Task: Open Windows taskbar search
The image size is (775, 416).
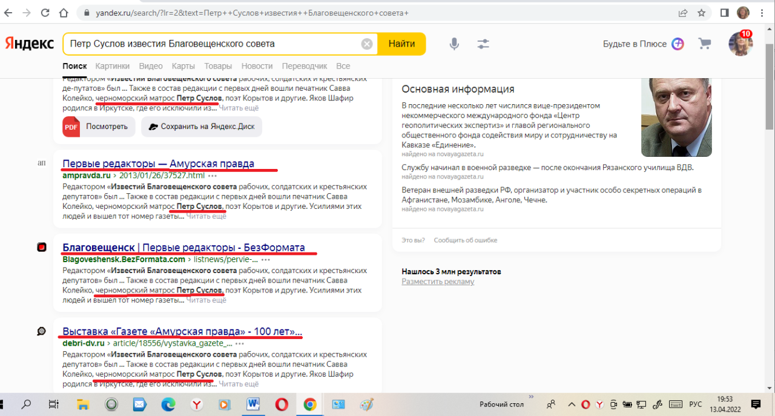Action: [x=27, y=404]
